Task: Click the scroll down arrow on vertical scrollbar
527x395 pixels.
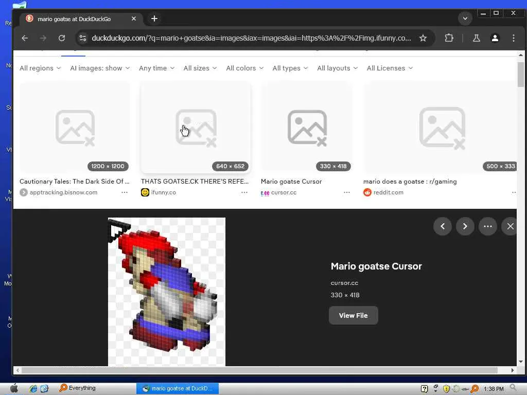Action: [521, 362]
